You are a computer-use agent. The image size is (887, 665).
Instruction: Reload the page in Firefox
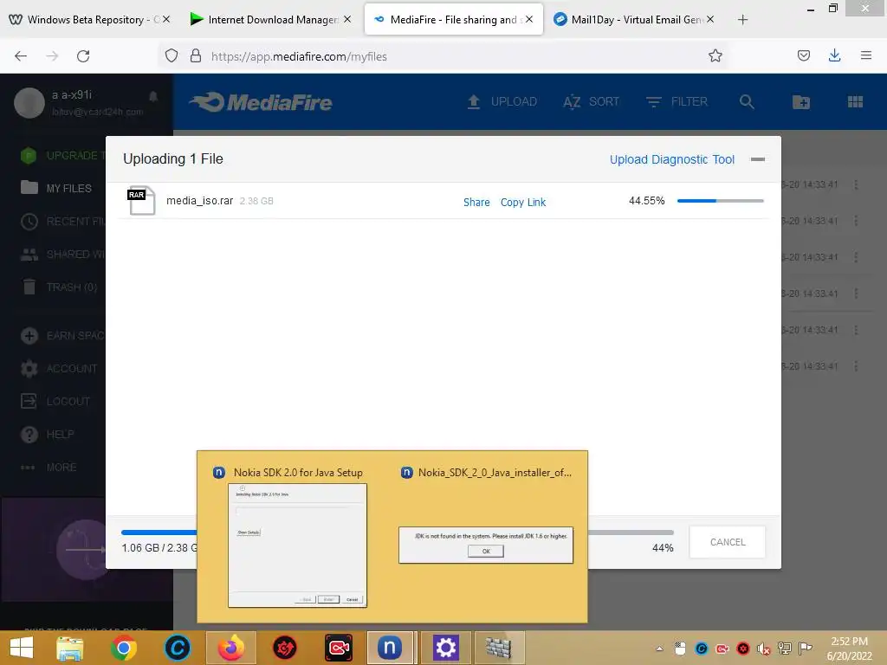(x=83, y=56)
